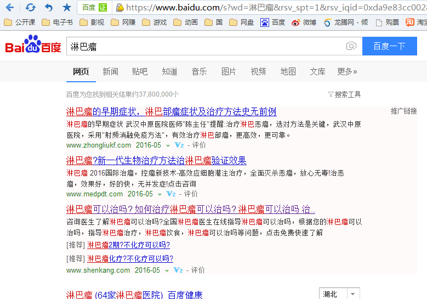This screenshot has height=299, width=427.
Task: Click the 百度一下 search button
Action: pyautogui.click(x=389, y=46)
